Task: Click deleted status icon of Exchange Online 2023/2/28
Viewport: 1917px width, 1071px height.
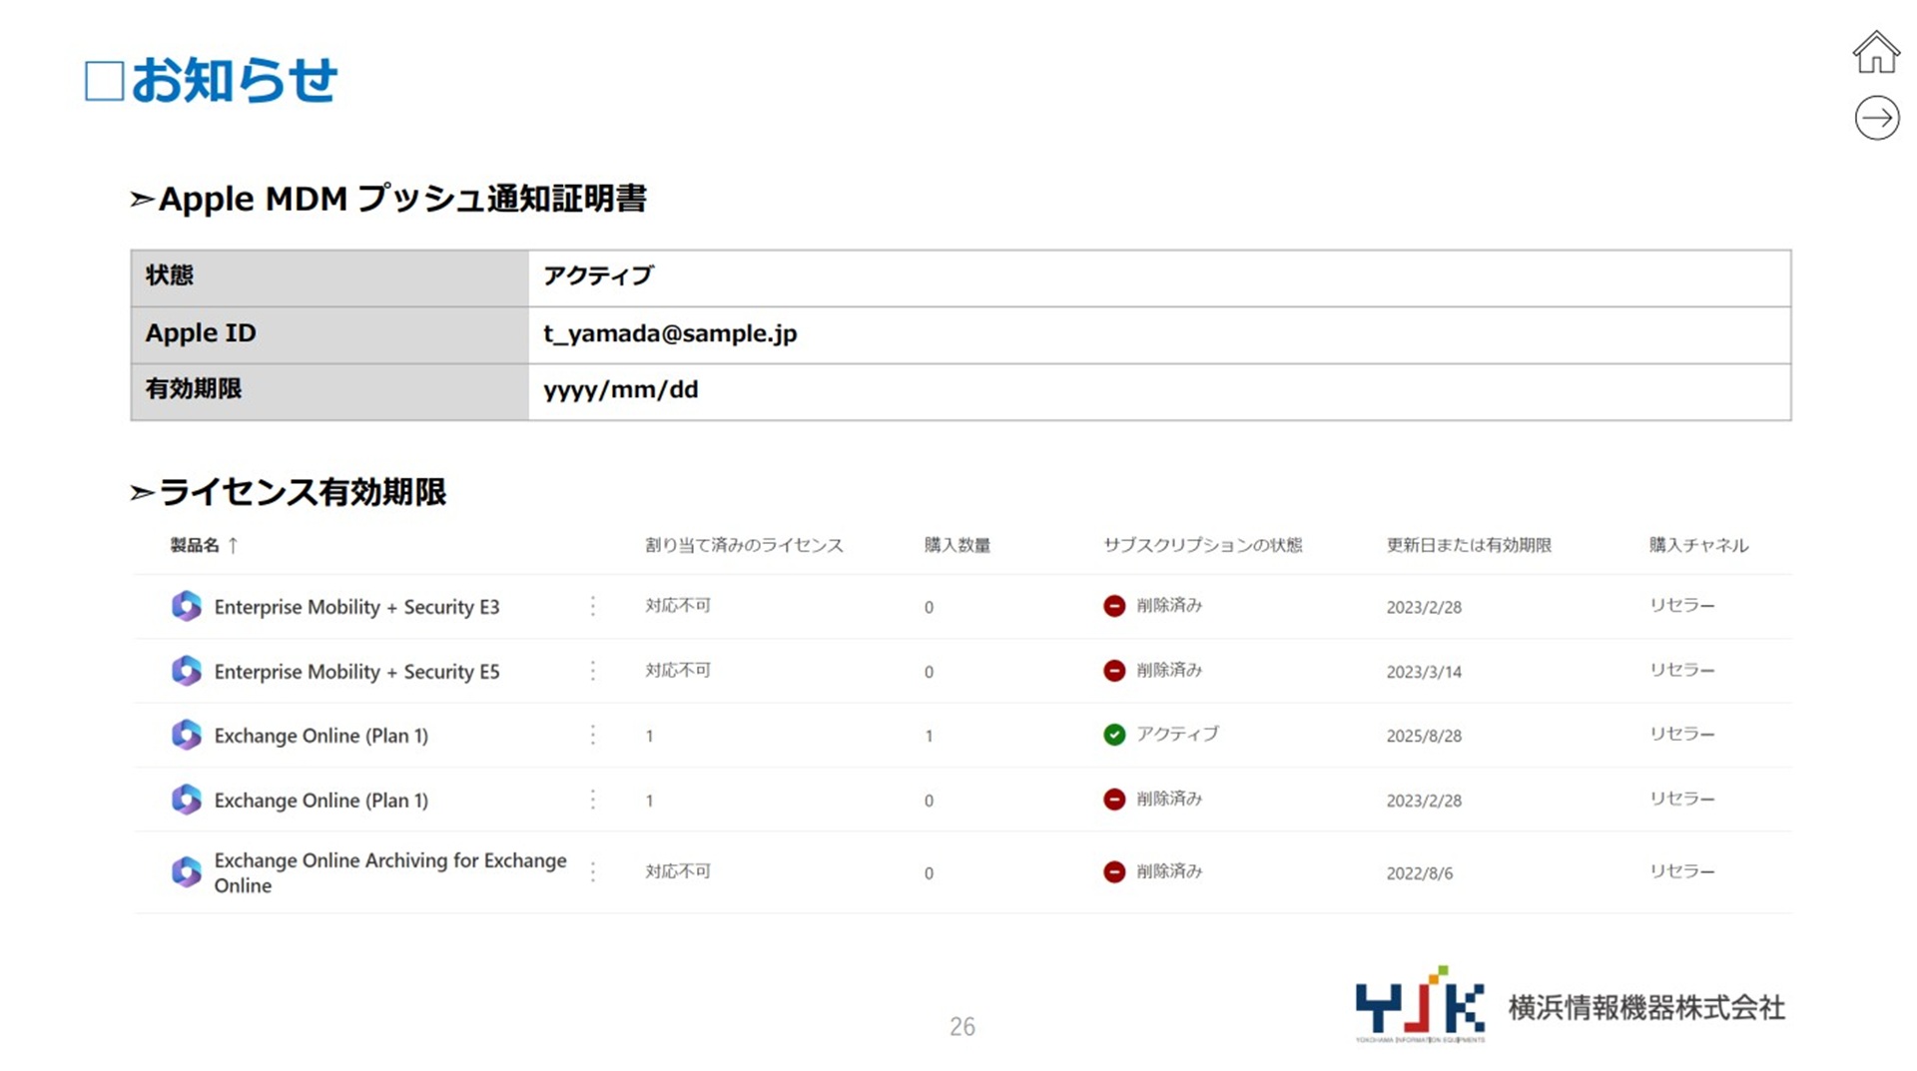Action: (x=1114, y=800)
